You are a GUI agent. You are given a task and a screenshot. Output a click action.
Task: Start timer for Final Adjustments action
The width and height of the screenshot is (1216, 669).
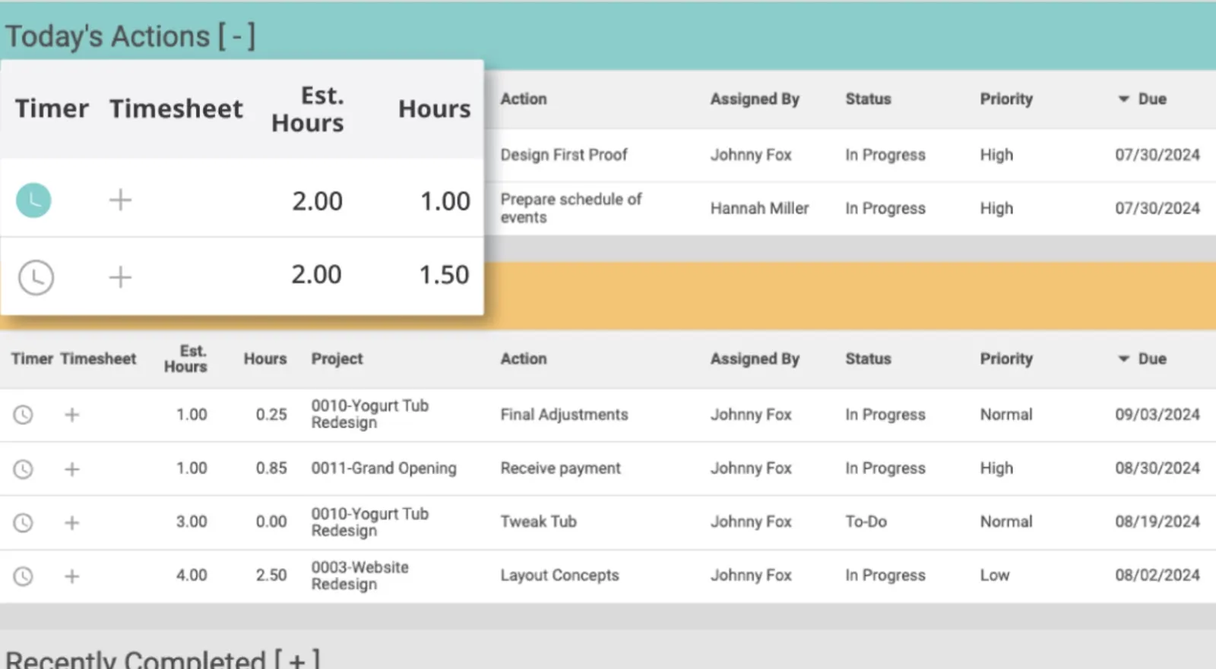pyautogui.click(x=24, y=415)
